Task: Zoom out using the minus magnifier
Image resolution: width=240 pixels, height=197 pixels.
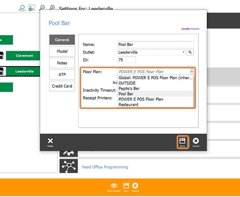Action: [x=42, y=8]
